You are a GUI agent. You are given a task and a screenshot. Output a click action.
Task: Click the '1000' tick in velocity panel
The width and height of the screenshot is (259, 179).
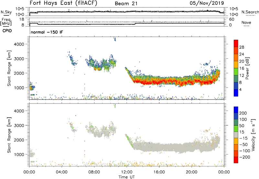tap(19, 154)
